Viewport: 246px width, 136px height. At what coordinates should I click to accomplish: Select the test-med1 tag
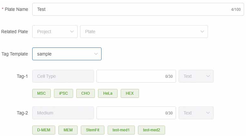121,130
